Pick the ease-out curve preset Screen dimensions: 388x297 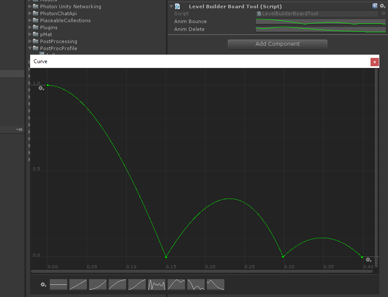click(x=117, y=285)
